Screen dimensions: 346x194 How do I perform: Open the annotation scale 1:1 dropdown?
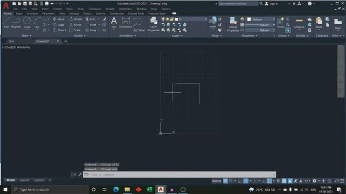[308, 181]
